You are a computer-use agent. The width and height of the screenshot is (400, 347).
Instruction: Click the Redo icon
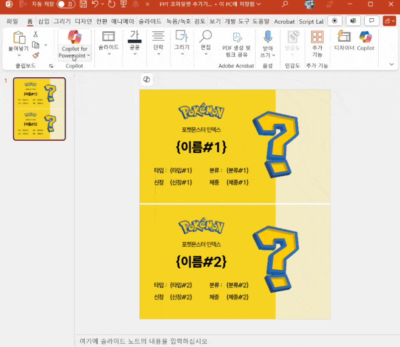tap(111, 4)
